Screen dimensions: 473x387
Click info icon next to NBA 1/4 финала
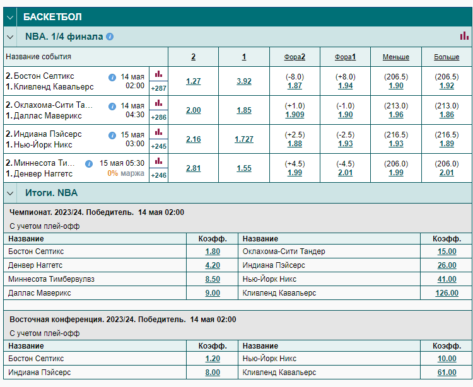click(110, 37)
